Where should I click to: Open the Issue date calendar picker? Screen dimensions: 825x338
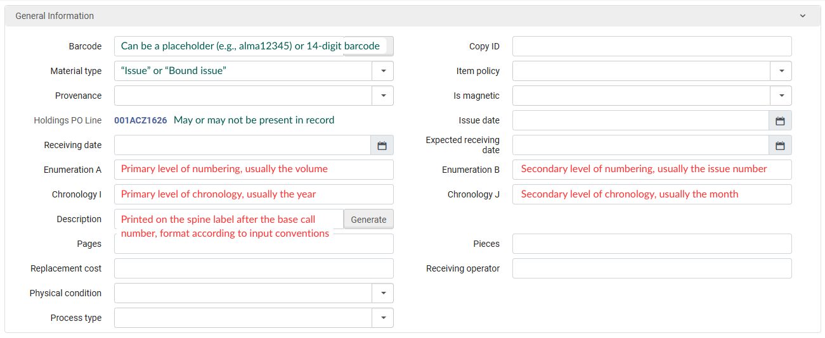click(780, 120)
